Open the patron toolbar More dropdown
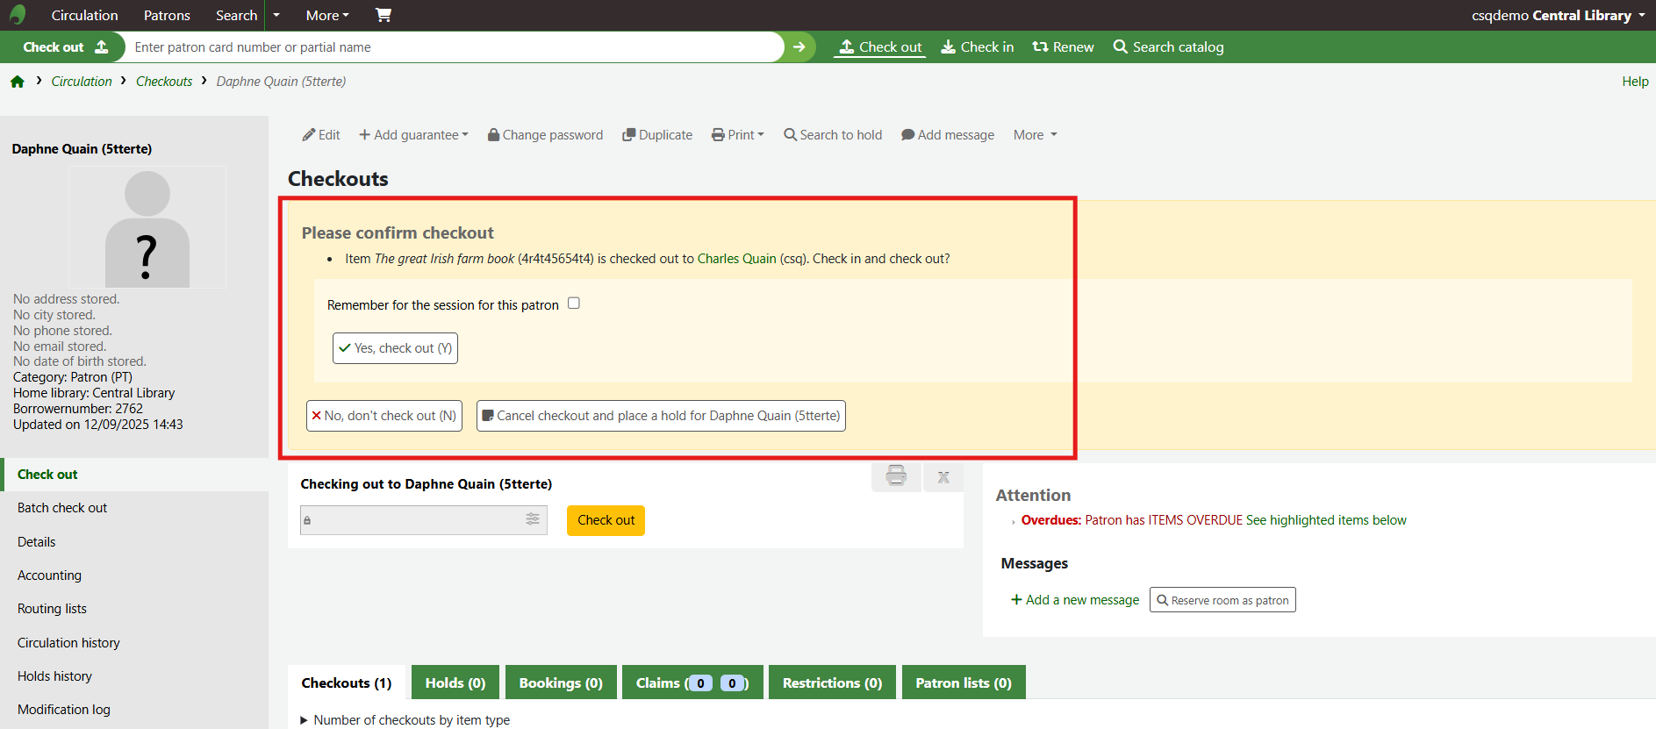Image resolution: width=1656 pixels, height=729 pixels. coord(1035,135)
